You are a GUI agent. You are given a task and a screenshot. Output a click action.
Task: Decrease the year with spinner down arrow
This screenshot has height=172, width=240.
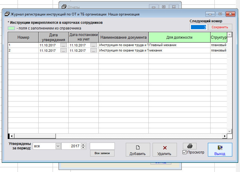click(83, 148)
